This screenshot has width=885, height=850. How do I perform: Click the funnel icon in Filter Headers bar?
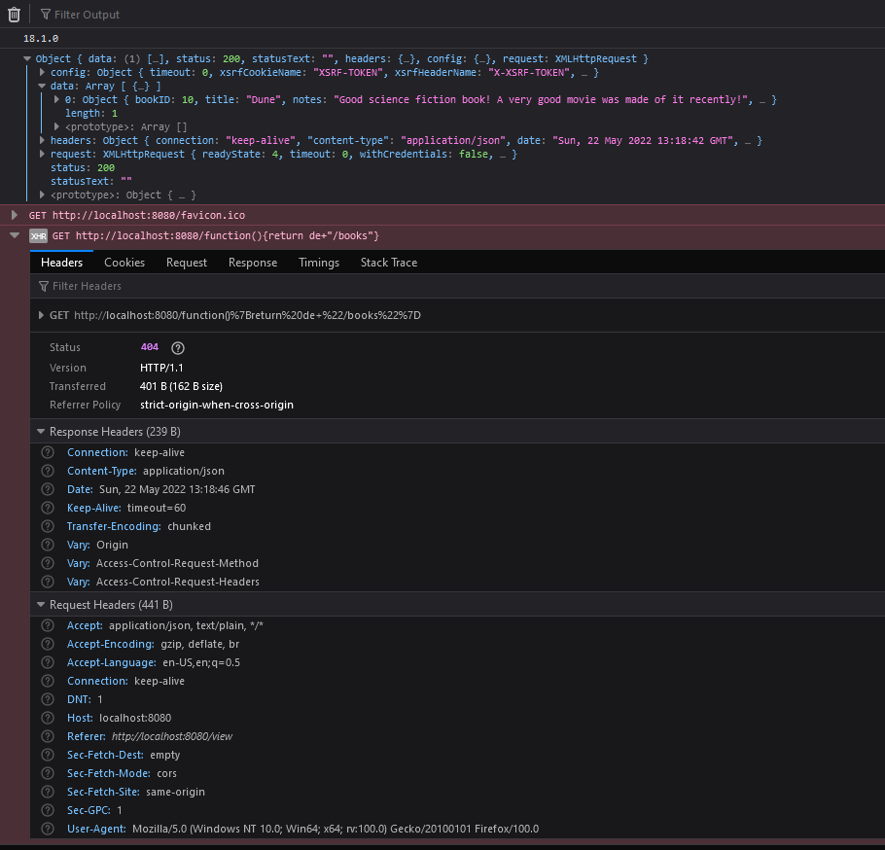(x=43, y=285)
